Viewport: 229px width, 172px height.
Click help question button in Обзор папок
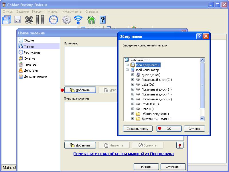pyautogui.click(x=199, y=36)
